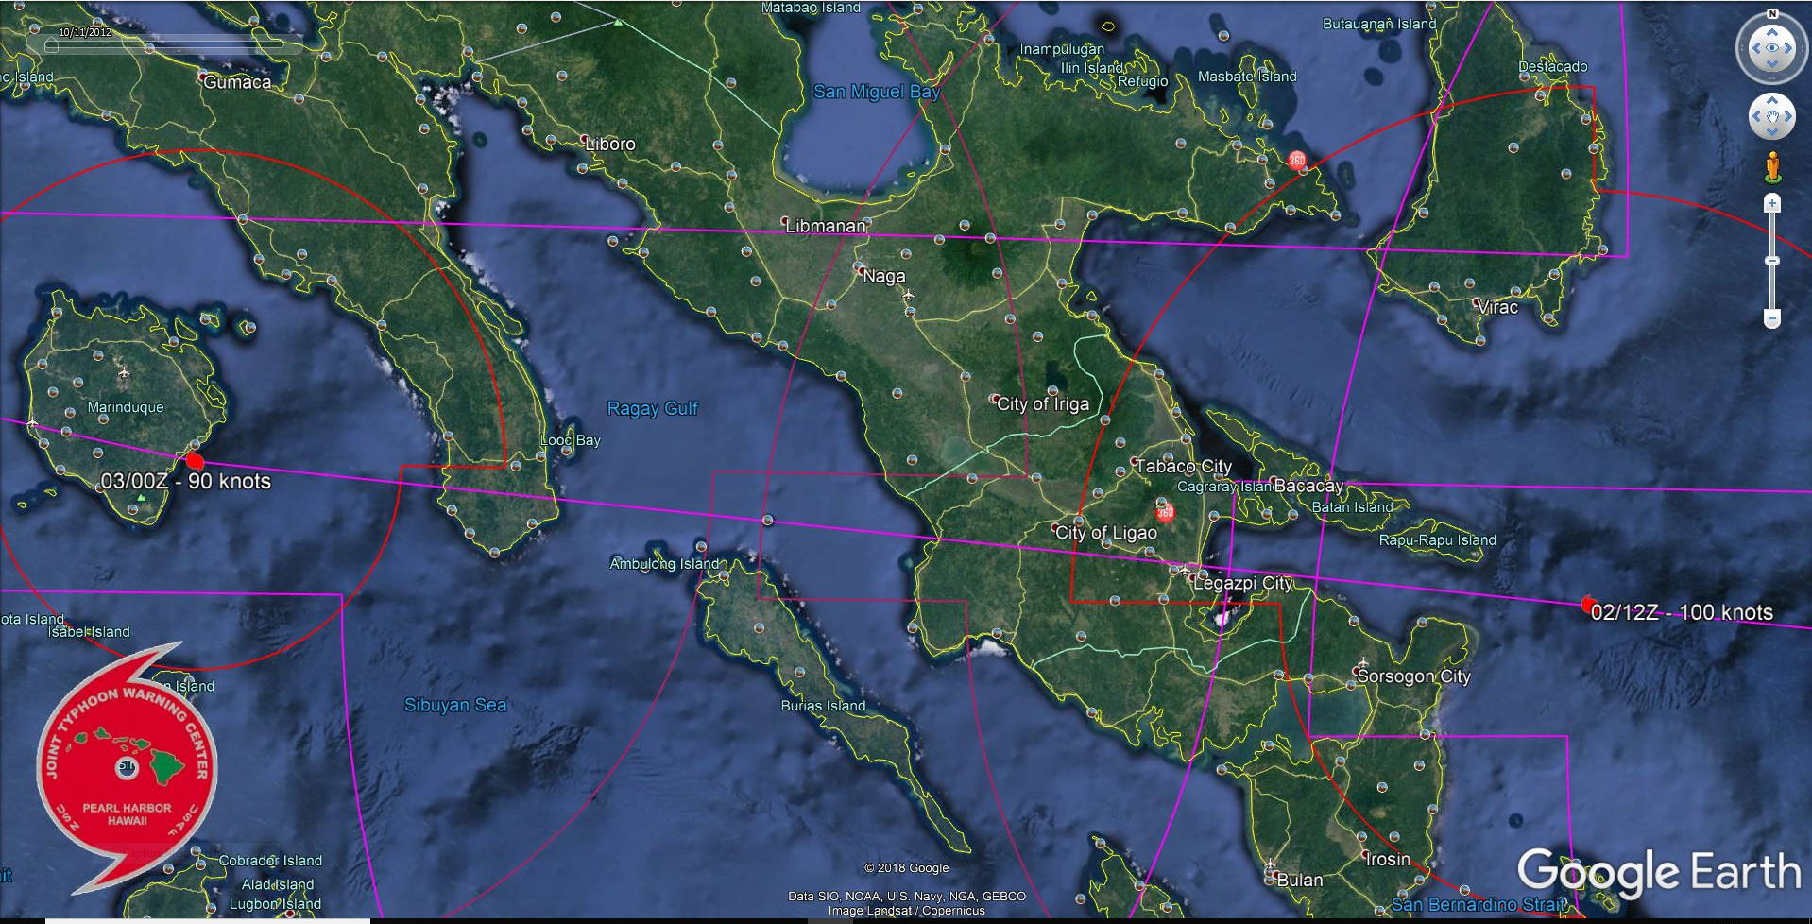Click the San Bernardino Strait label
The height and width of the screenshot is (924, 1812).
(x=1479, y=905)
